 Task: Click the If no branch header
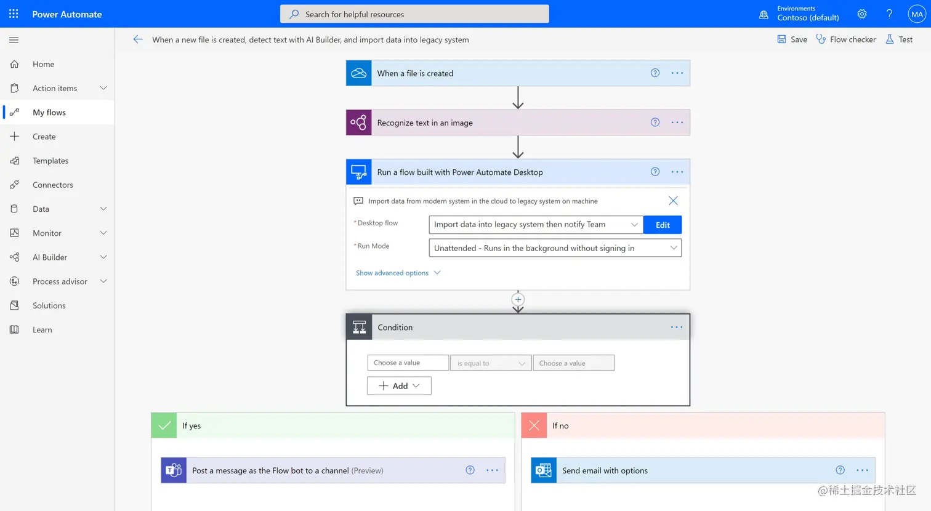[703, 425]
